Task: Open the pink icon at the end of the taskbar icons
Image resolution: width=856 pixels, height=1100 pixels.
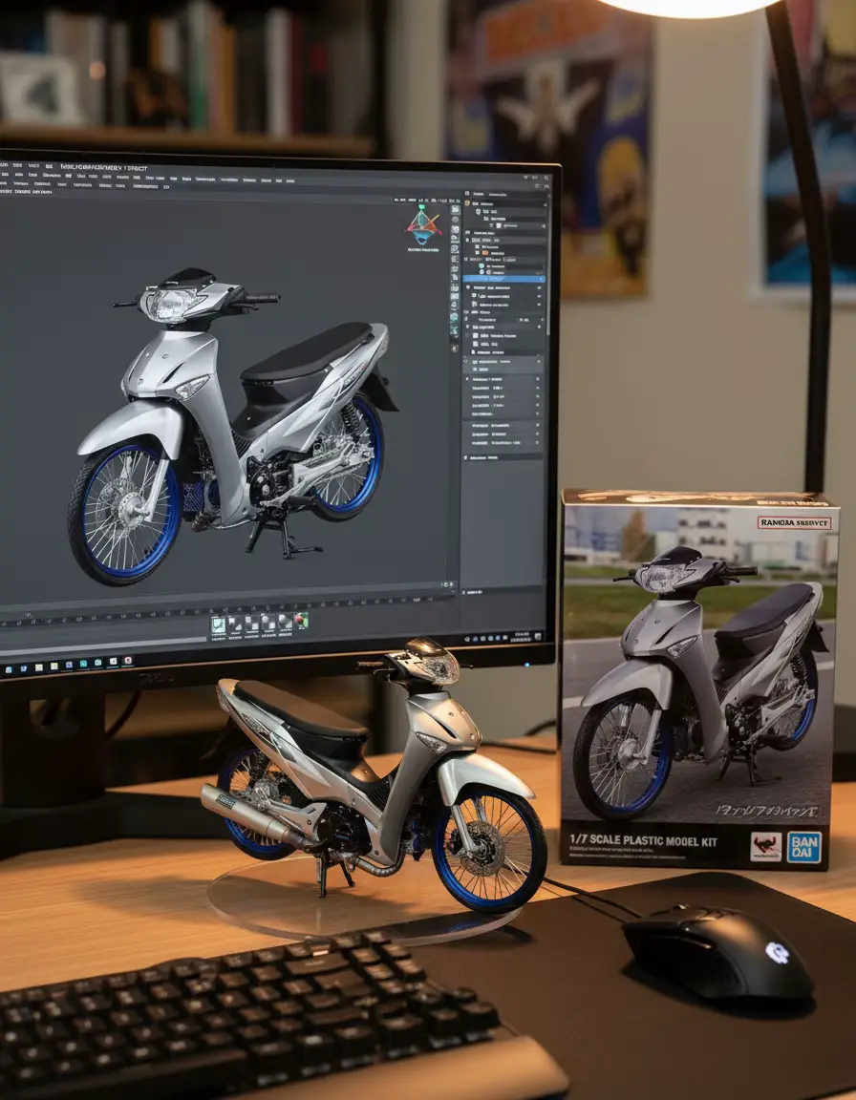Action: 128,660
